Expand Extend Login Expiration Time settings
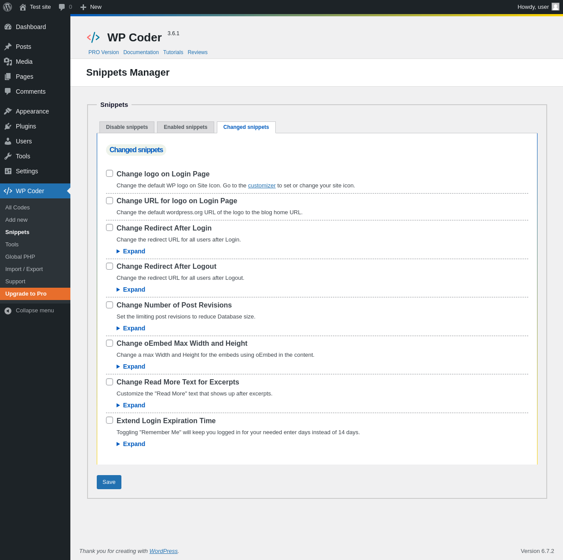This screenshot has width=563, height=560. (131, 444)
